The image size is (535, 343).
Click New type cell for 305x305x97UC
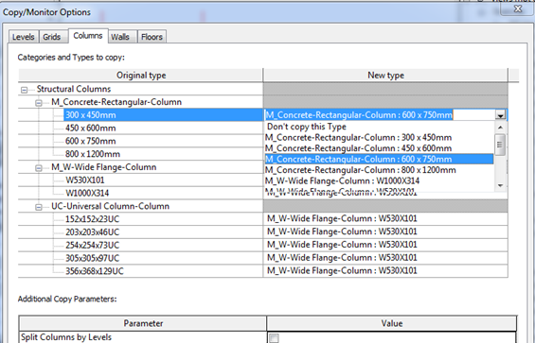(x=385, y=258)
